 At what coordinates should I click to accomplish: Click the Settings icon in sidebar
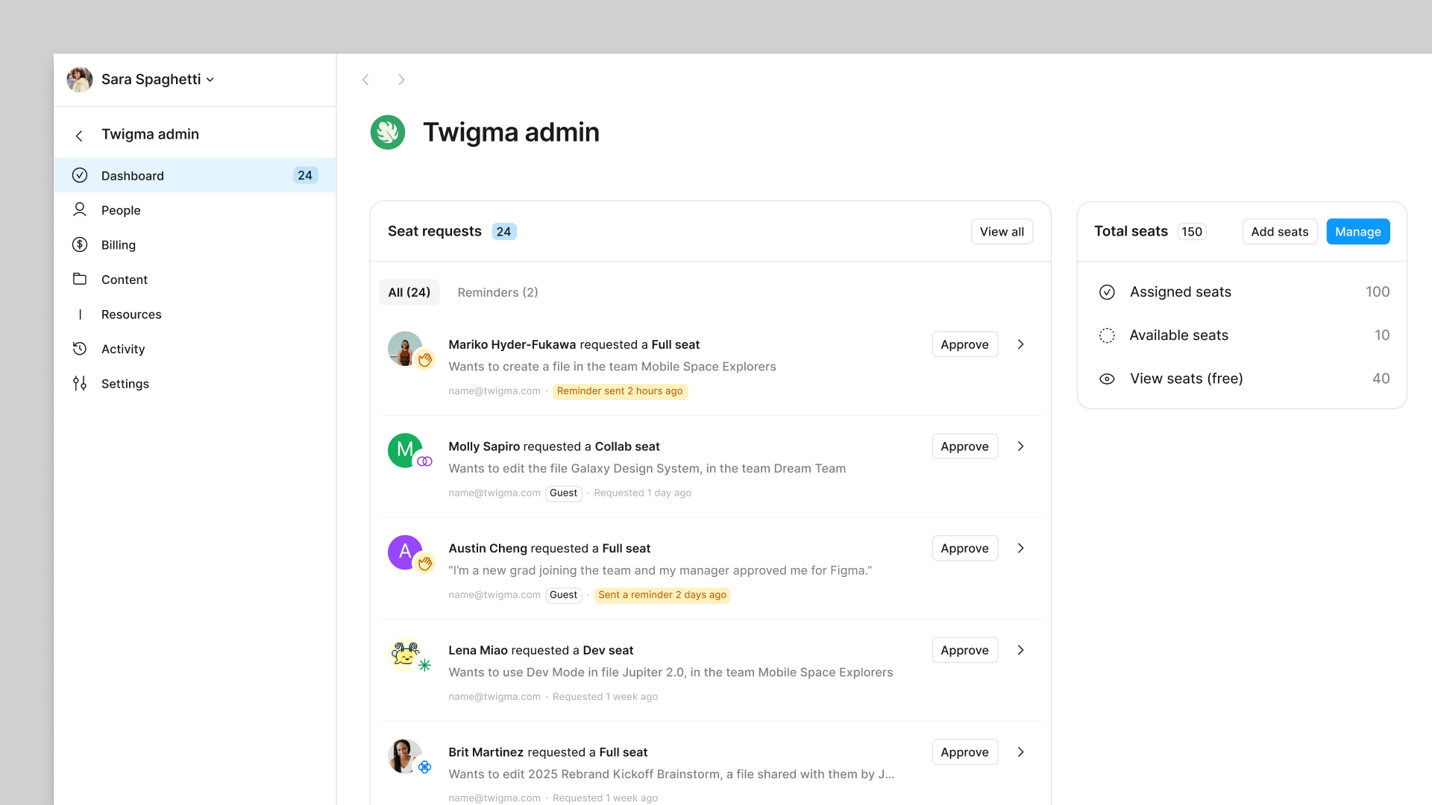coord(81,382)
